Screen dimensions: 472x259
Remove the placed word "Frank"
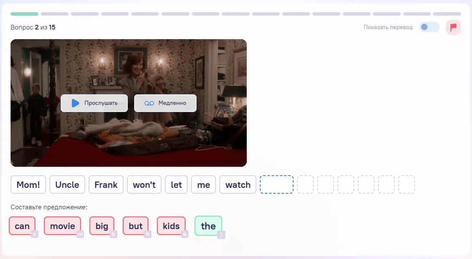[106, 184]
